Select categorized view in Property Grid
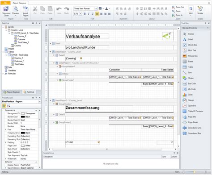 [4, 106]
